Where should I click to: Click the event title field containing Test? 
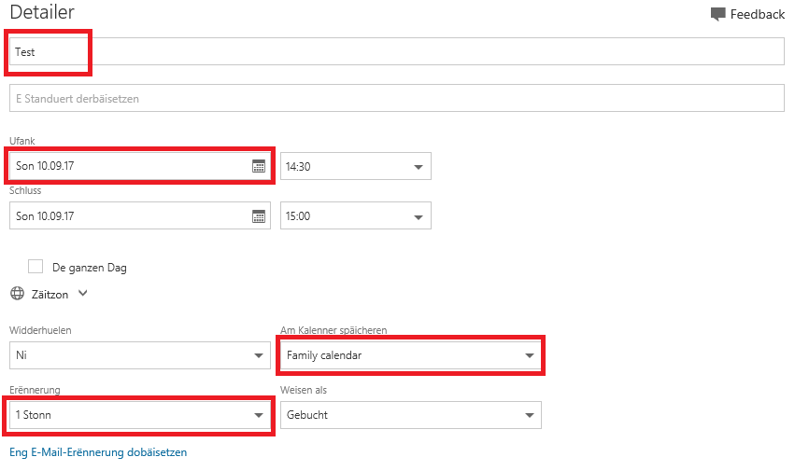click(x=397, y=51)
